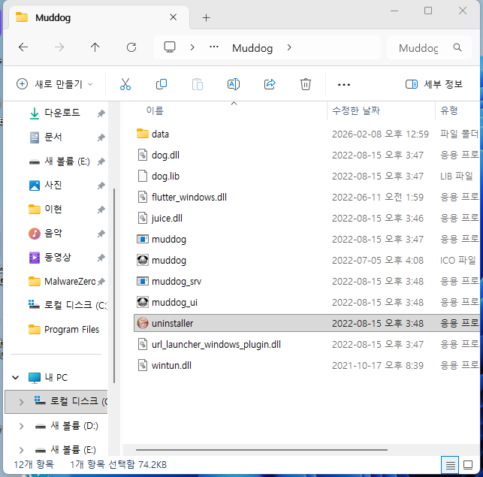Switch to details list view layout
Screen dimensions: 483x477
[x=449, y=465]
